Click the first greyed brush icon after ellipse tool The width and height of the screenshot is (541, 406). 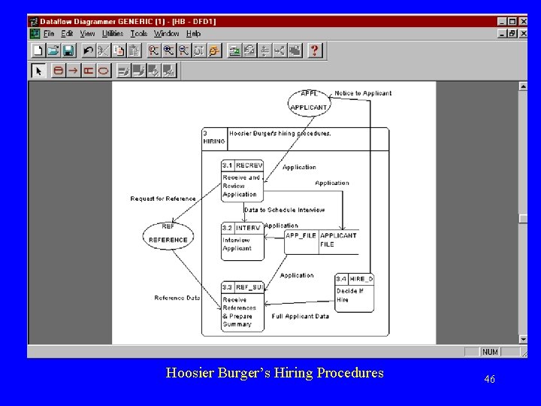click(x=123, y=71)
